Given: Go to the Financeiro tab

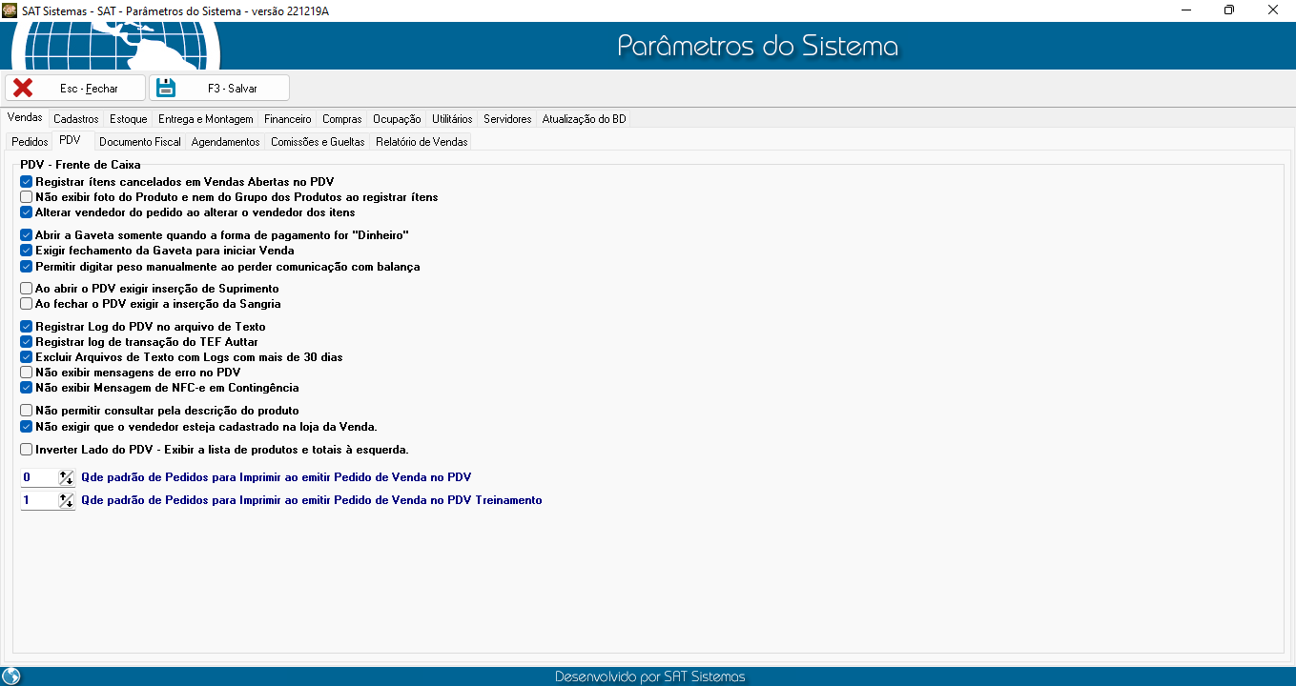Looking at the screenshot, I should click(287, 119).
